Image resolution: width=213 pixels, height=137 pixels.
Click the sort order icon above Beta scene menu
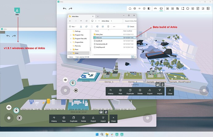(162, 85)
